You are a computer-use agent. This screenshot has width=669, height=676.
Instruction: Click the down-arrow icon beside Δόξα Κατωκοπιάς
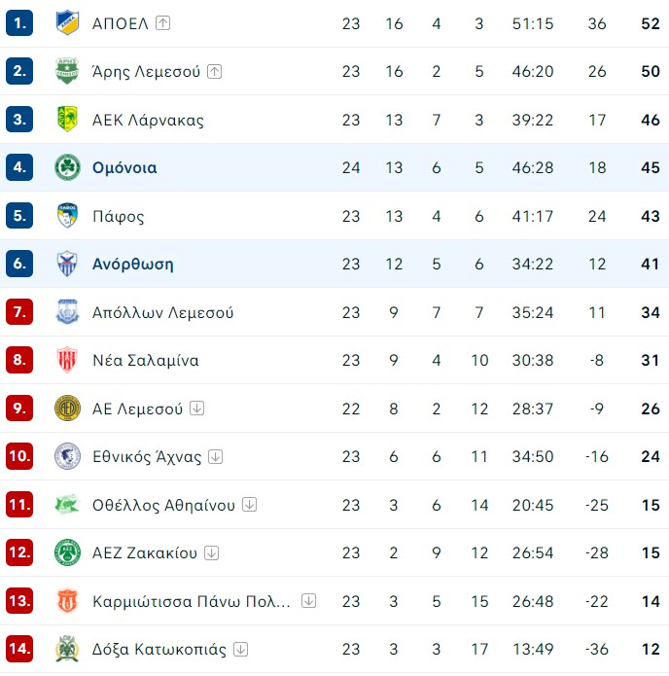coord(240,649)
